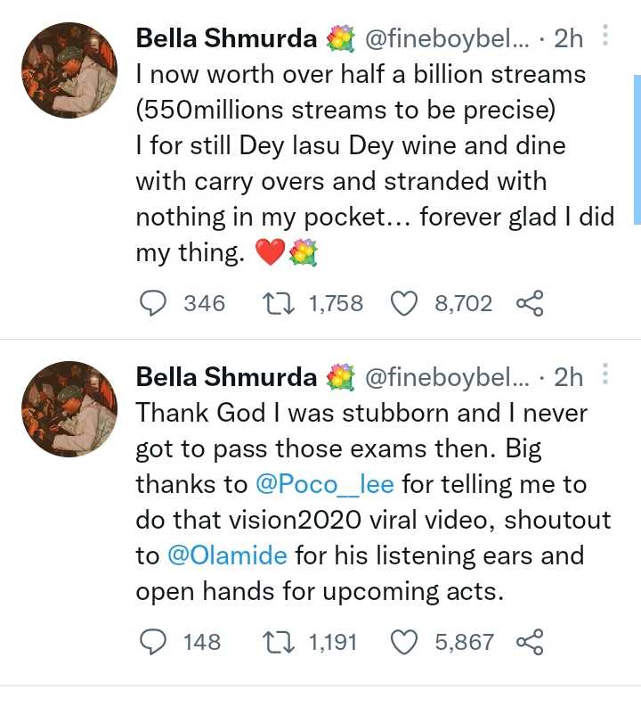This screenshot has width=641, height=707.
Task: Open Bella Shmurda name on second tweet
Action: click(226, 377)
